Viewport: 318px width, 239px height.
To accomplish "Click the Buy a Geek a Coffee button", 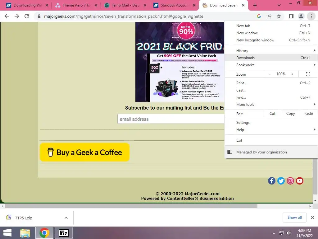I will tap(84, 152).
